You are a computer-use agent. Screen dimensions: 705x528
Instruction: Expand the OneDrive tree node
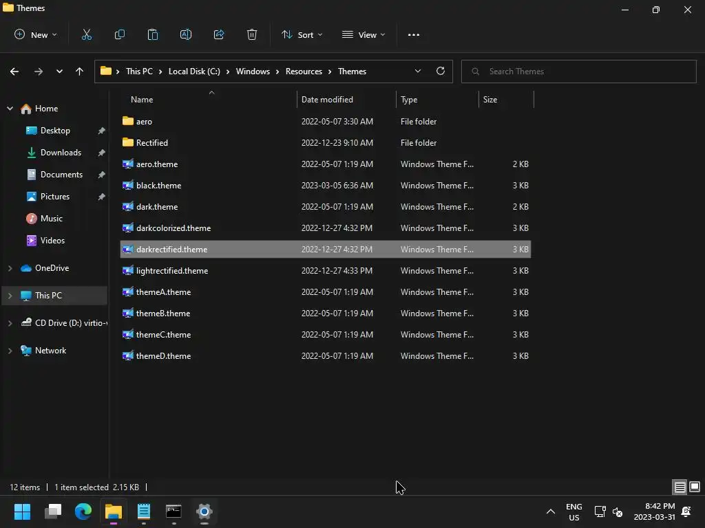point(10,268)
